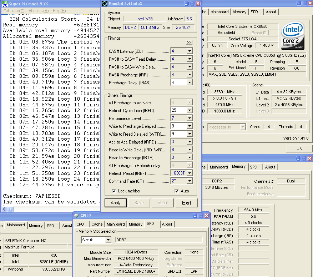Screen dimensions: 313x277
Task: Open Read to Precharge (tRTP) dropdown
Action: (x=190, y=157)
